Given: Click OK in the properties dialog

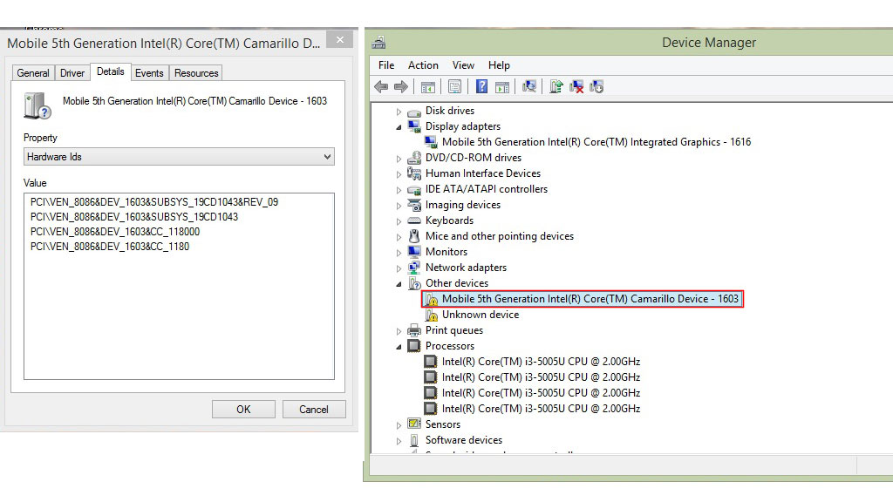Looking at the screenshot, I should pos(243,410).
